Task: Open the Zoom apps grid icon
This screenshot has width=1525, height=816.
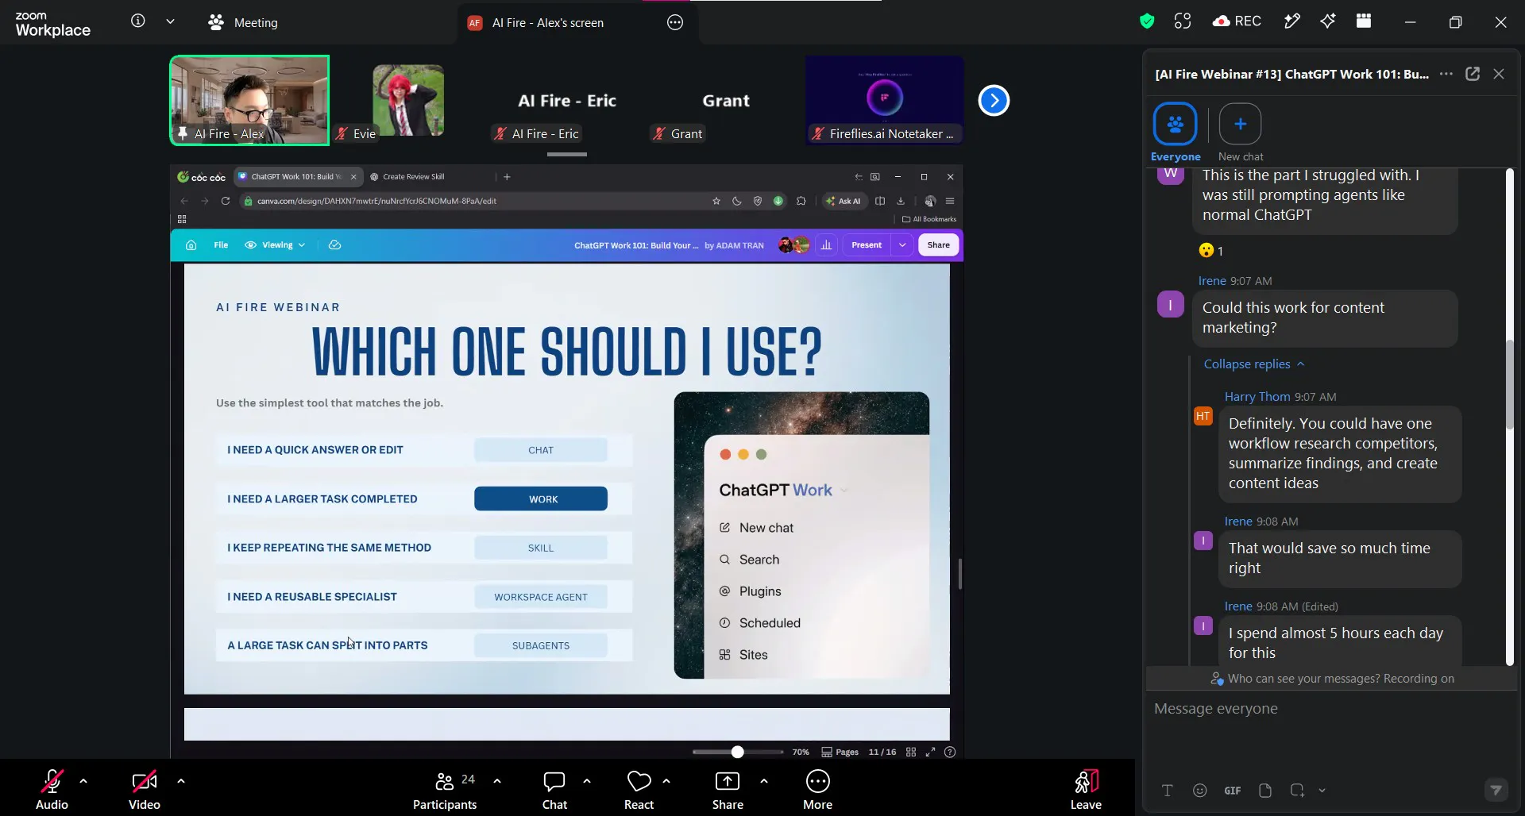Action: point(1364,21)
